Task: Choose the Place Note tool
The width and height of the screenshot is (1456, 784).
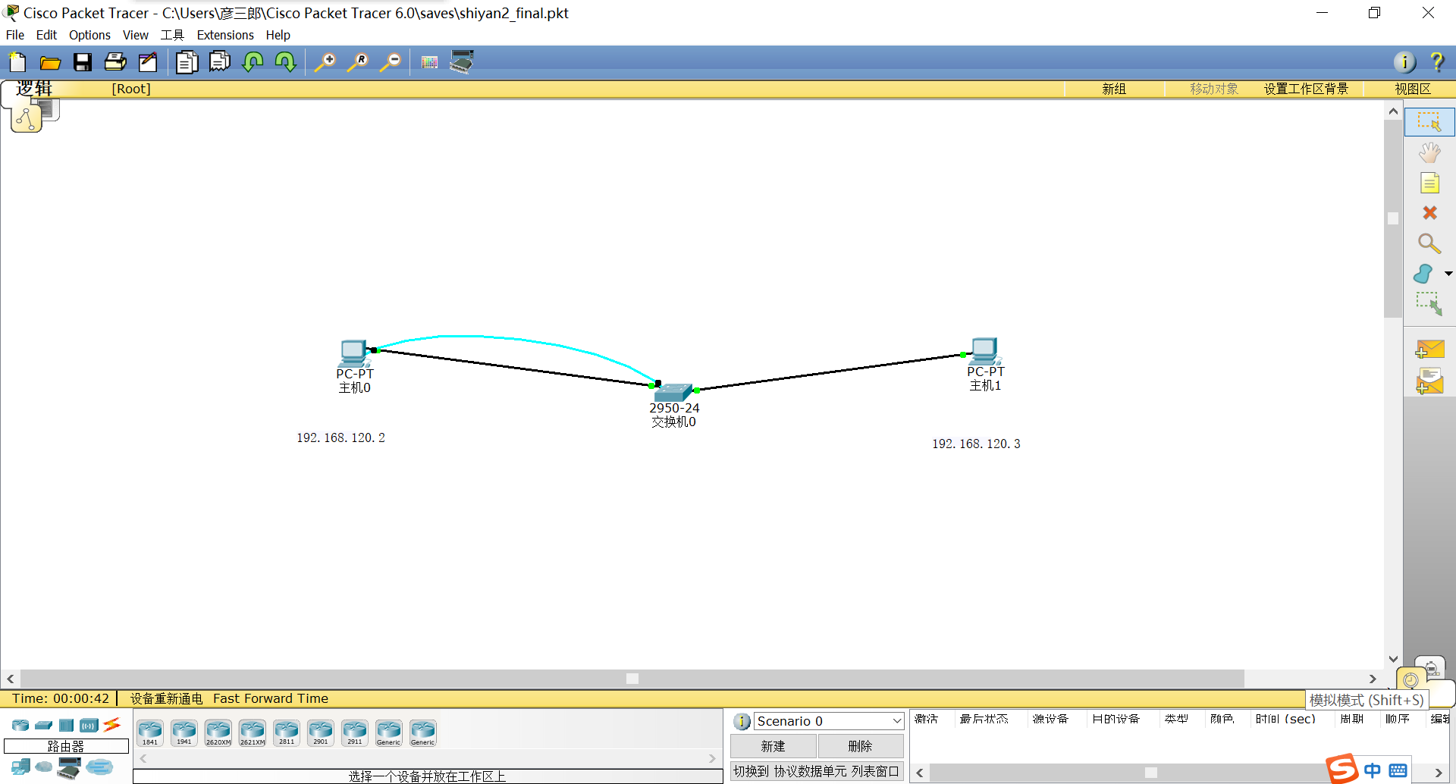Action: (1429, 183)
